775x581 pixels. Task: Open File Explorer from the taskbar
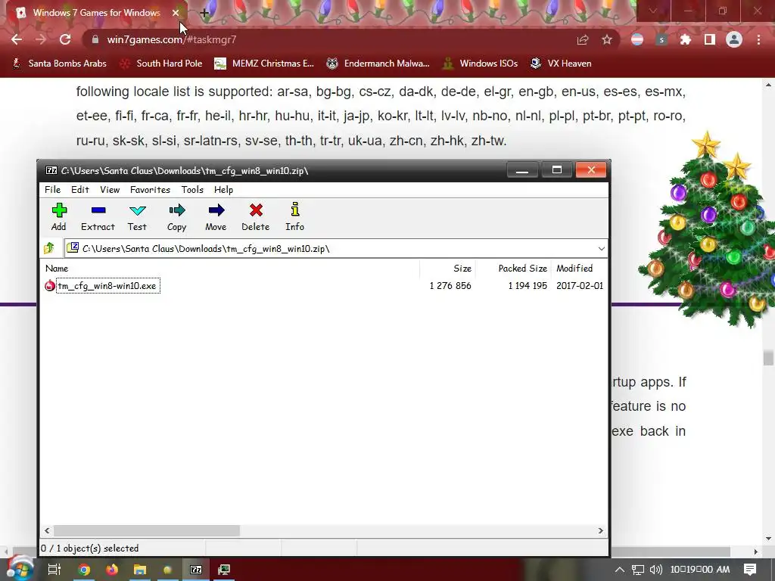140,570
